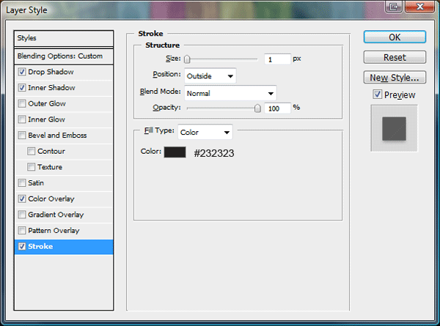
Task: Open the Fill Type dropdown
Action: pos(205,132)
